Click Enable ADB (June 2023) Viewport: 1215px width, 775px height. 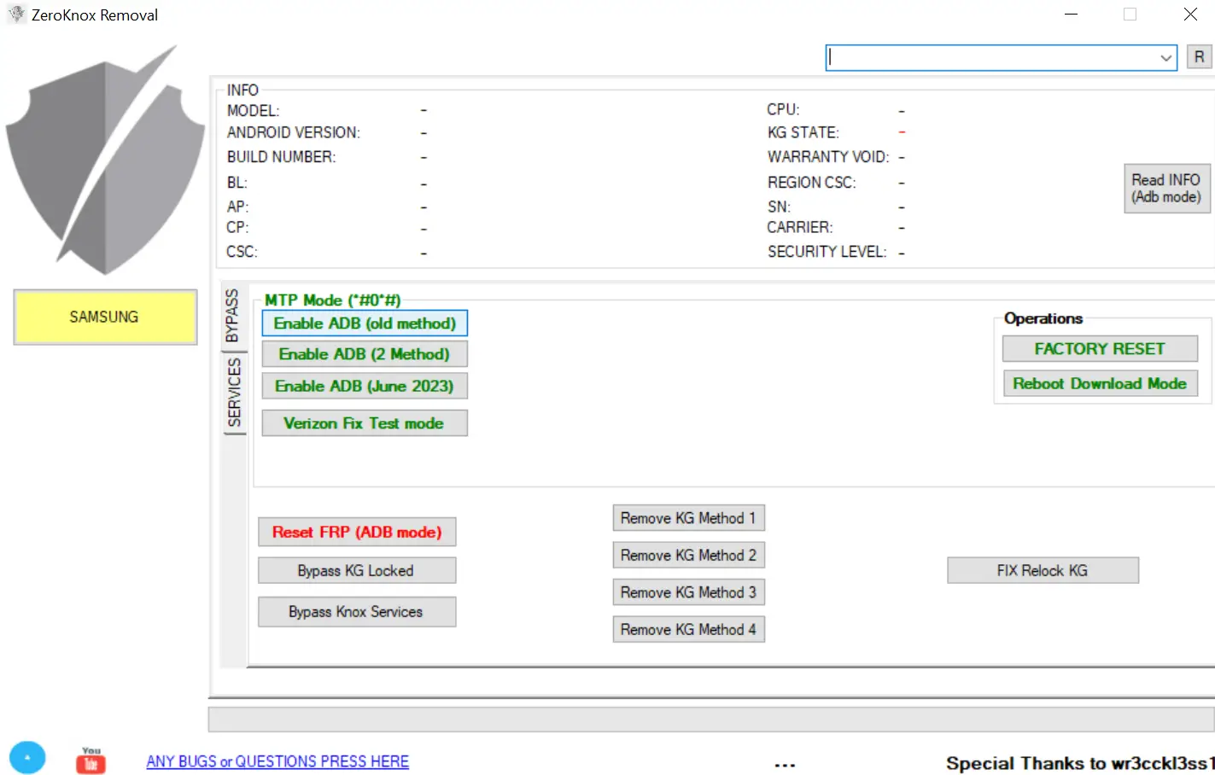point(365,386)
